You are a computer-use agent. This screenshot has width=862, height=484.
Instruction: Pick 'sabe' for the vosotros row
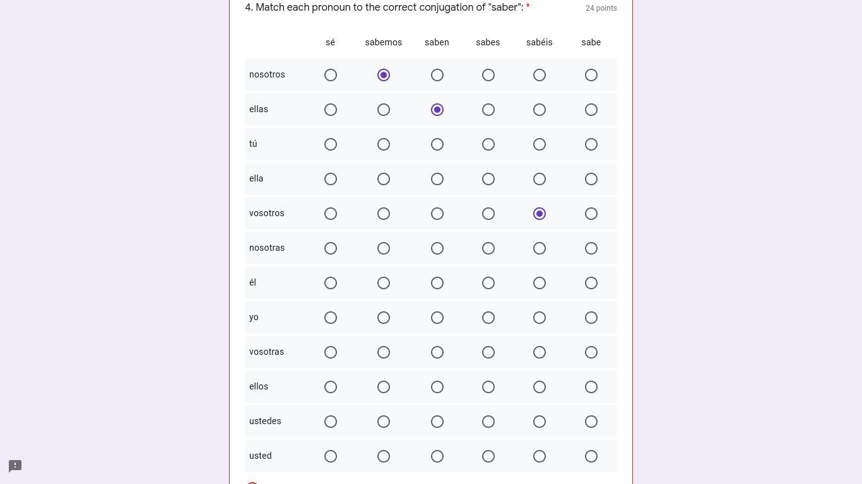[x=591, y=214]
